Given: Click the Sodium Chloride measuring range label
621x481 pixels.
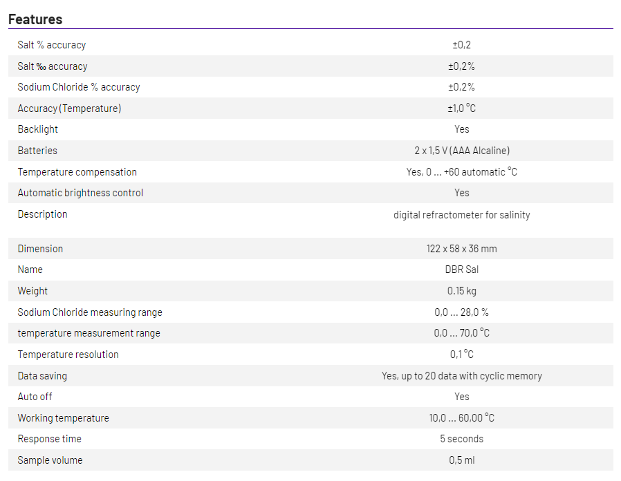Looking at the screenshot, I should pyautogui.click(x=90, y=312).
